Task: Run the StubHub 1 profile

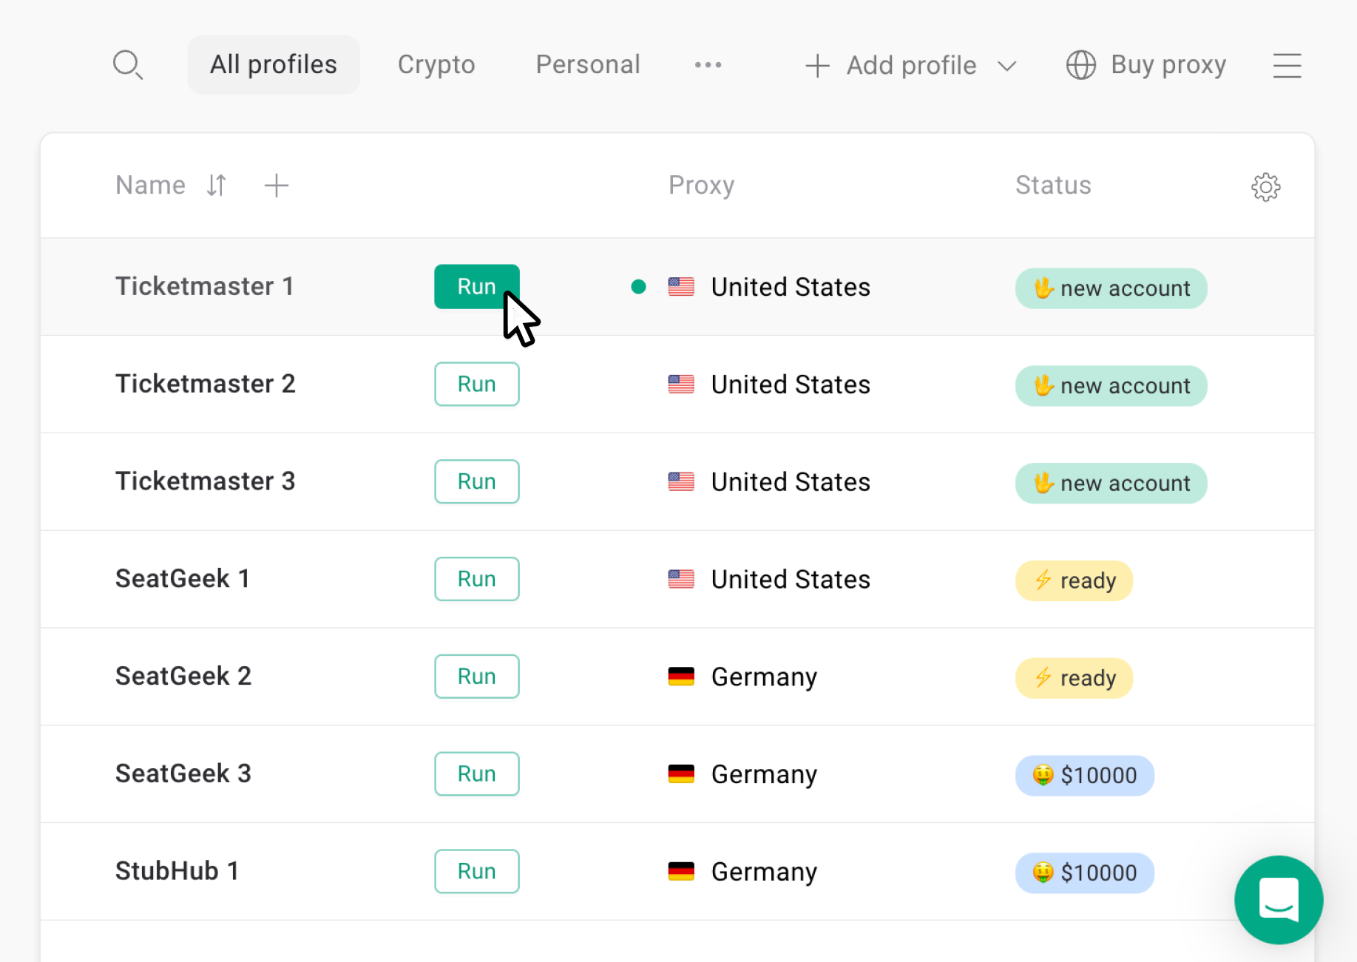Action: pos(477,871)
